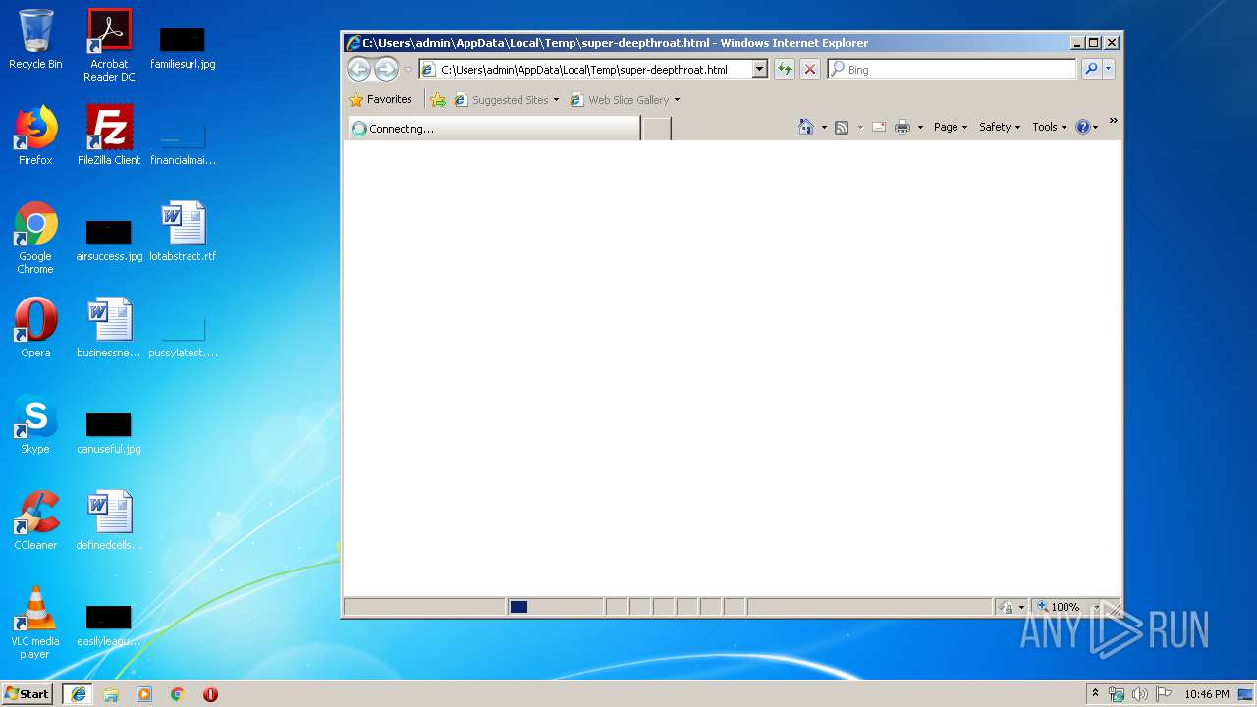Image resolution: width=1257 pixels, height=707 pixels.
Task: Select the Firefox desktop shortcut
Action: (x=35, y=136)
